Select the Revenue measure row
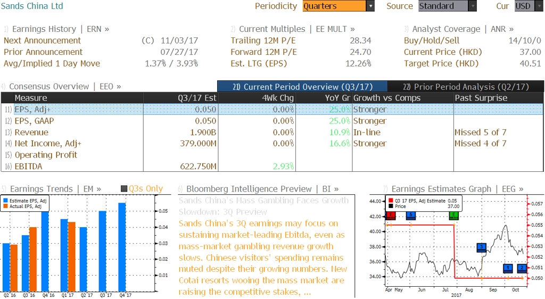The image size is (545, 299). coord(272,132)
